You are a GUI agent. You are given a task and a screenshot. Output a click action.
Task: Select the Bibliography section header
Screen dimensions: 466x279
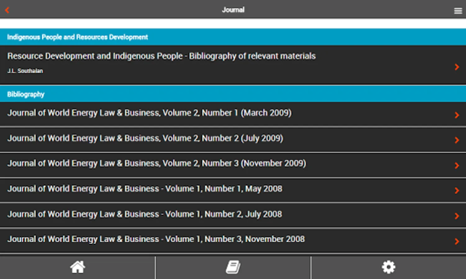tap(233, 94)
